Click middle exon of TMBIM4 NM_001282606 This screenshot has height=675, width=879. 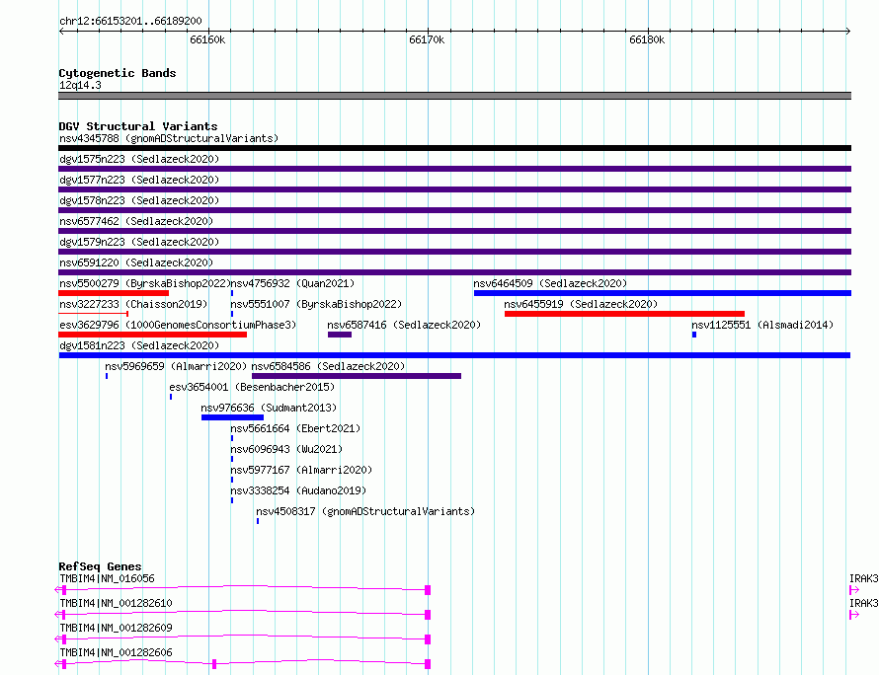point(214,664)
